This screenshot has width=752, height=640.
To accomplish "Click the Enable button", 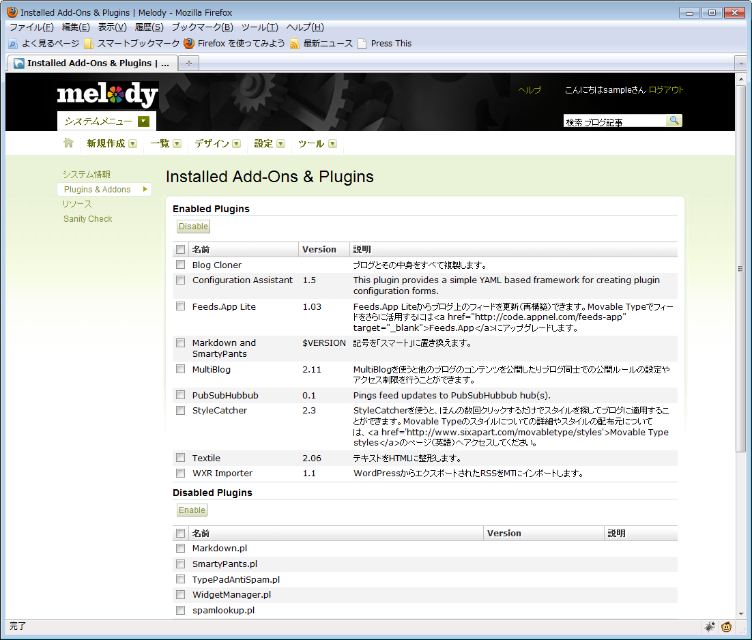I will [x=192, y=510].
